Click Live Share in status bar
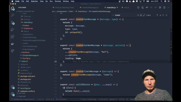The image size is (181, 102). (61, 99)
